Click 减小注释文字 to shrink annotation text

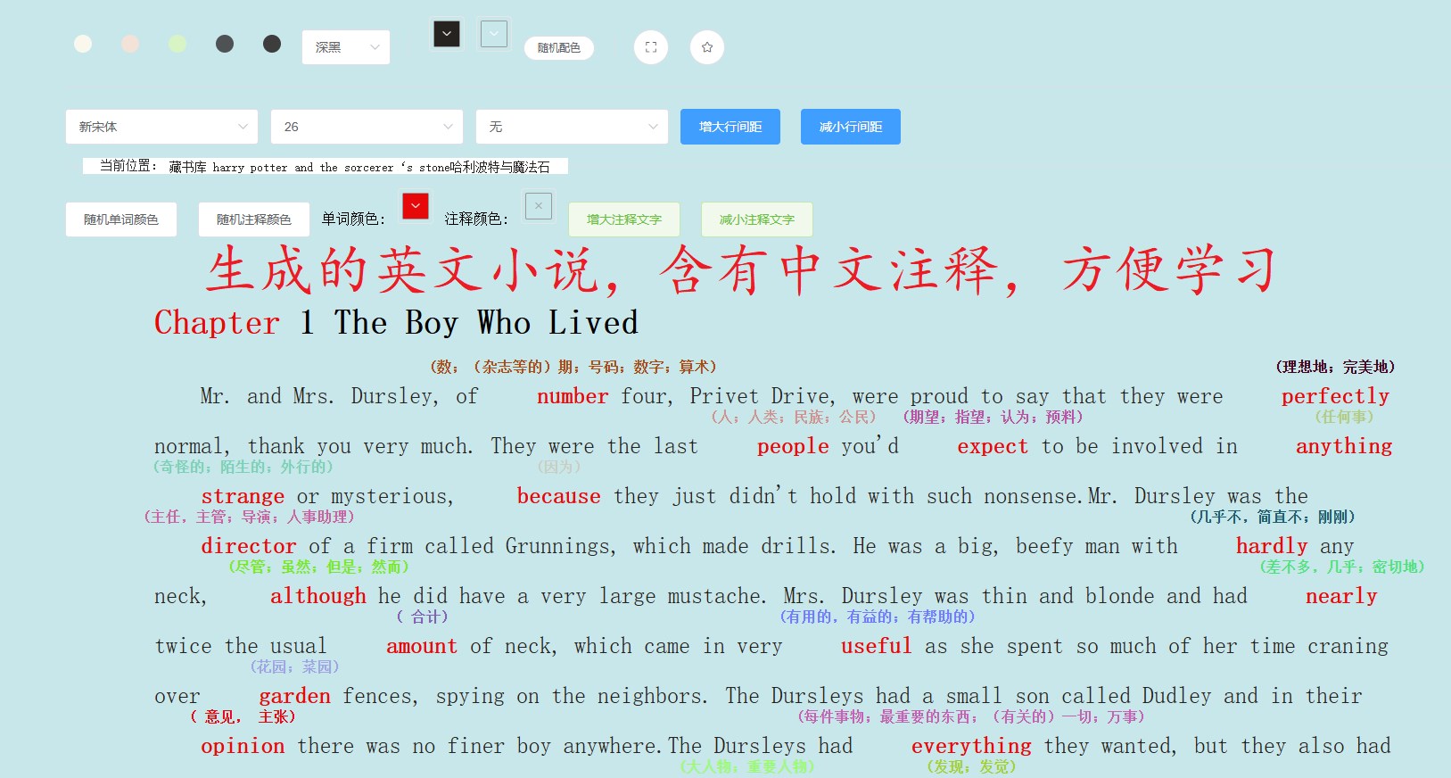(x=757, y=219)
